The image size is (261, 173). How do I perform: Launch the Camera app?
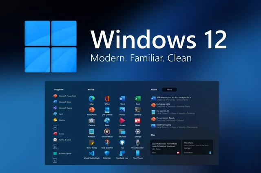[91, 122]
